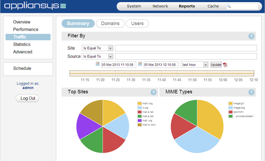The image size is (265, 161).
Task: Click the Appliansys logo
Action: (35, 6)
